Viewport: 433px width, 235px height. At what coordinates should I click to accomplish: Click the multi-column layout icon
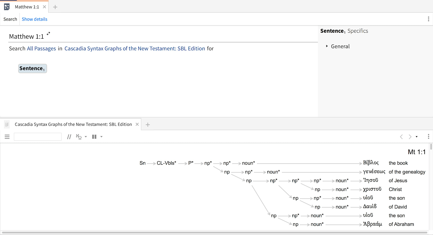[94, 137]
